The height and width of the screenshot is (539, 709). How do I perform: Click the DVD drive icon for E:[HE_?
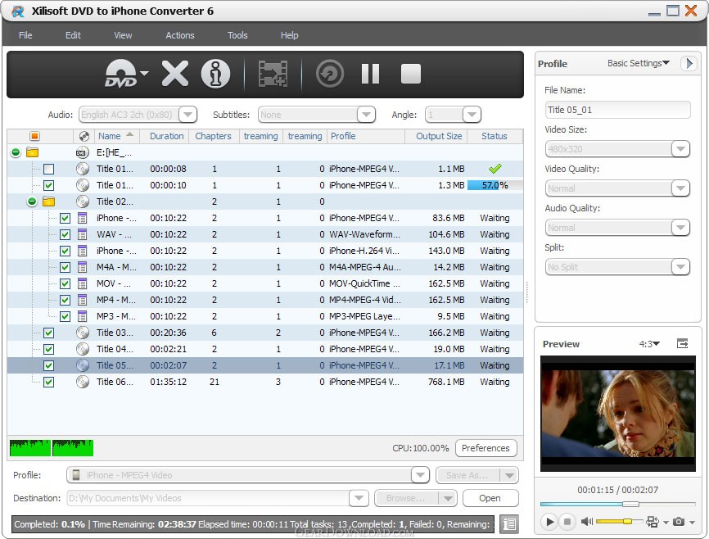(x=82, y=152)
